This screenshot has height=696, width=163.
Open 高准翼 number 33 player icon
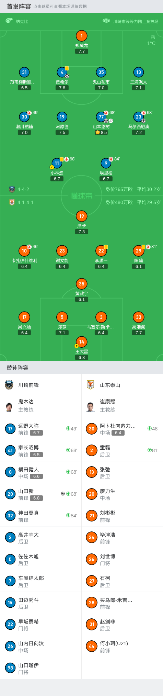coord(139,317)
